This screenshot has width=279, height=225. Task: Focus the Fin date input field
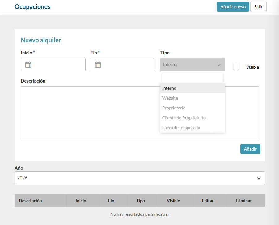[x=123, y=65]
